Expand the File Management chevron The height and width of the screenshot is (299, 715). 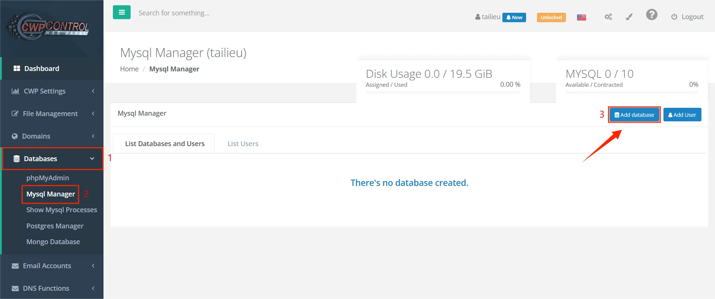(93, 113)
